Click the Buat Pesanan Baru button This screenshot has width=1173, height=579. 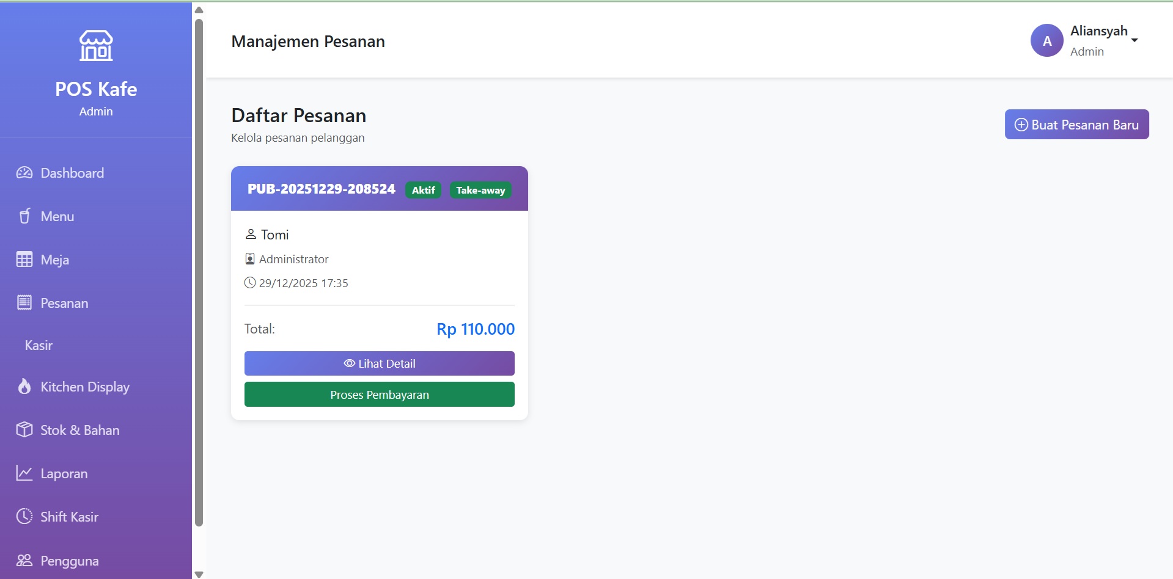(x=1076, y=125)
